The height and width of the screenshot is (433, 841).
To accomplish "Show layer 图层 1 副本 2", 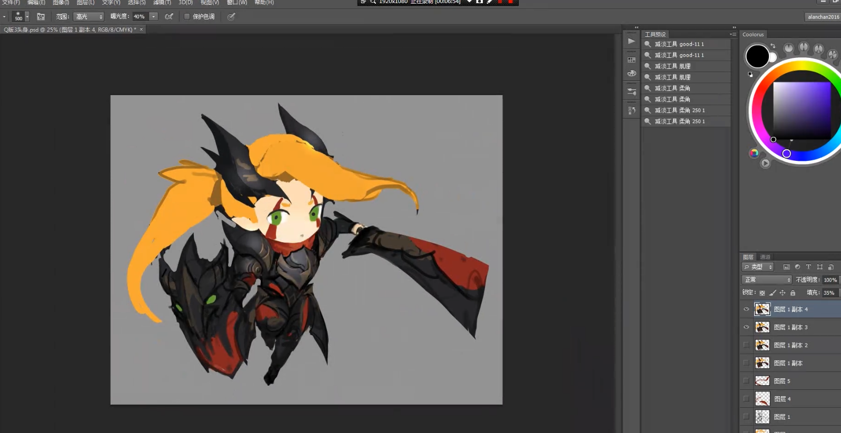I will pos(746,345).
